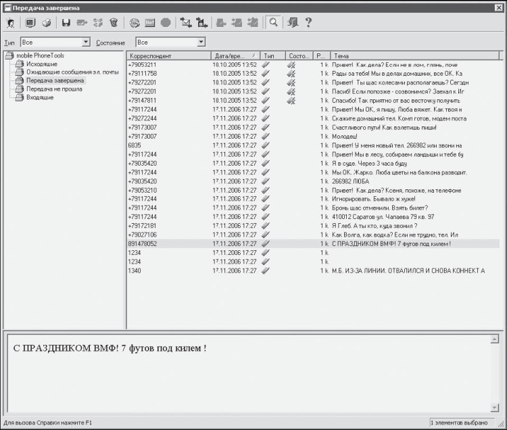Click the Тема column header

[x=415, y=55]
